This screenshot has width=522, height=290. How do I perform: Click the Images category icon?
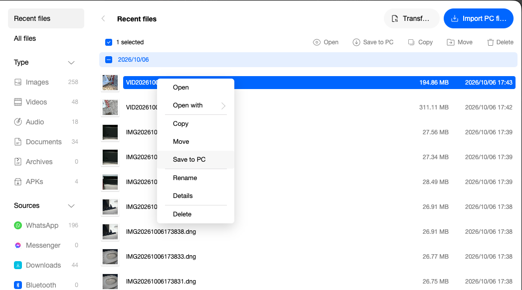coord(18,82)
